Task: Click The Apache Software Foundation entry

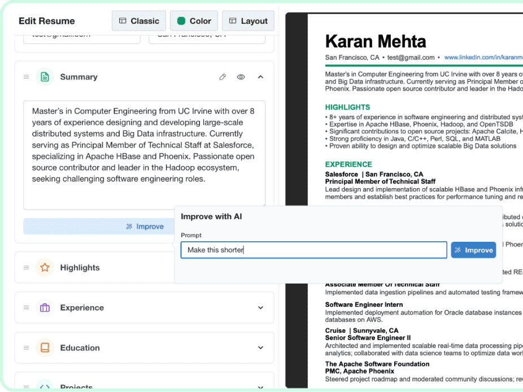Action: coord(377,364)
